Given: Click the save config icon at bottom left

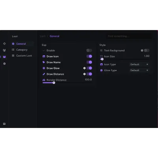Looking at the screenshot, I should click(x=4, y=124).
